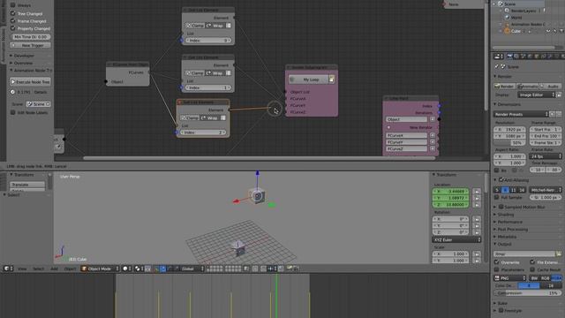Click Wrap on the selected Get List Element node
Image resolution: width=565 pixels, height=318 pixels.
click(209, 117)
